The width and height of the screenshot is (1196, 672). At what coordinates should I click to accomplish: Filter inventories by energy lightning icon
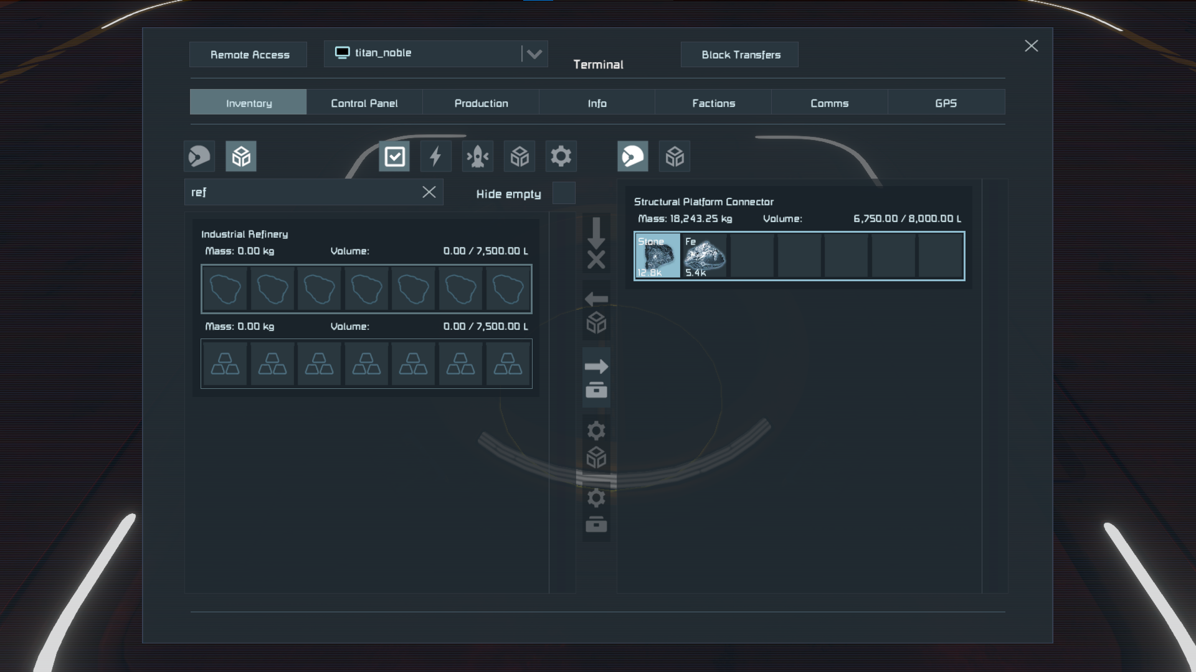tap(436, 156)
